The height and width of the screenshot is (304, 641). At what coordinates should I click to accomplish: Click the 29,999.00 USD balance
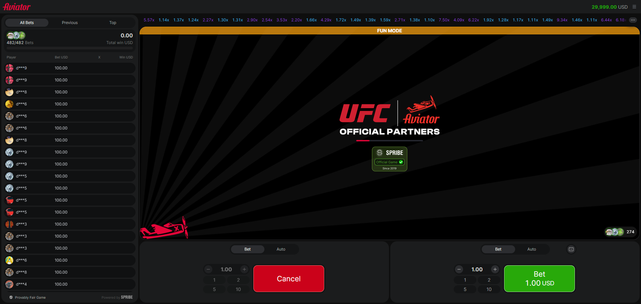click(x=610, y=7)
